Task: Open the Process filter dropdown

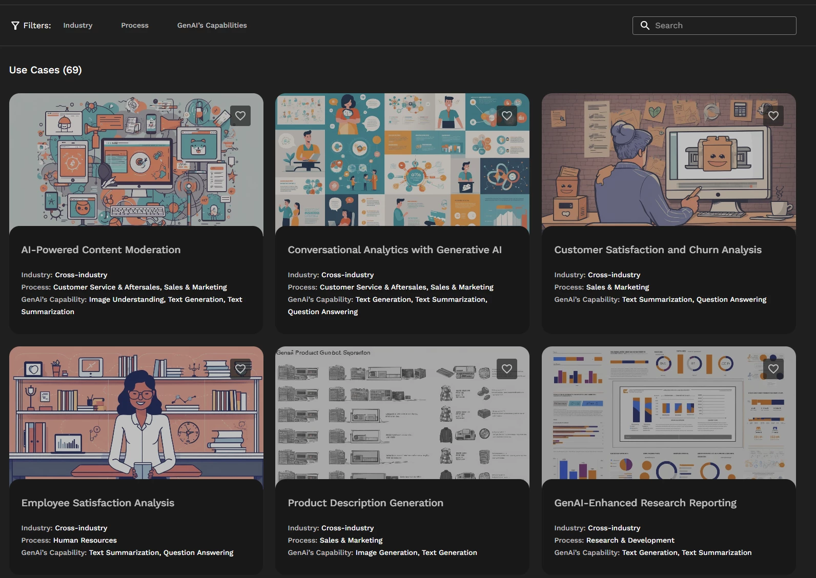Action: (135, 26)
